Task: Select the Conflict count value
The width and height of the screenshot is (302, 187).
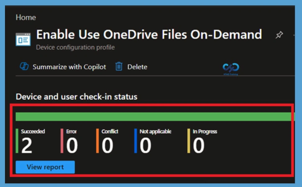Action: click(107, 146)
